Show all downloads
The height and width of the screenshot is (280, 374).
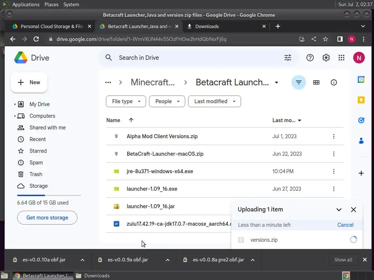click(x=343, y=260)
